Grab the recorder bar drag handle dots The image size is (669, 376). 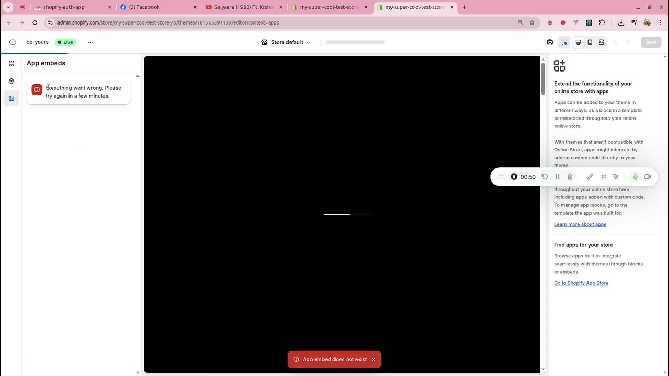point(501,177)
